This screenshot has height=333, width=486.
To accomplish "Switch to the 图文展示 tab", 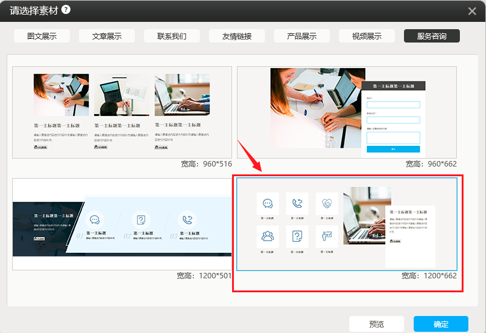I will [42, 36].
